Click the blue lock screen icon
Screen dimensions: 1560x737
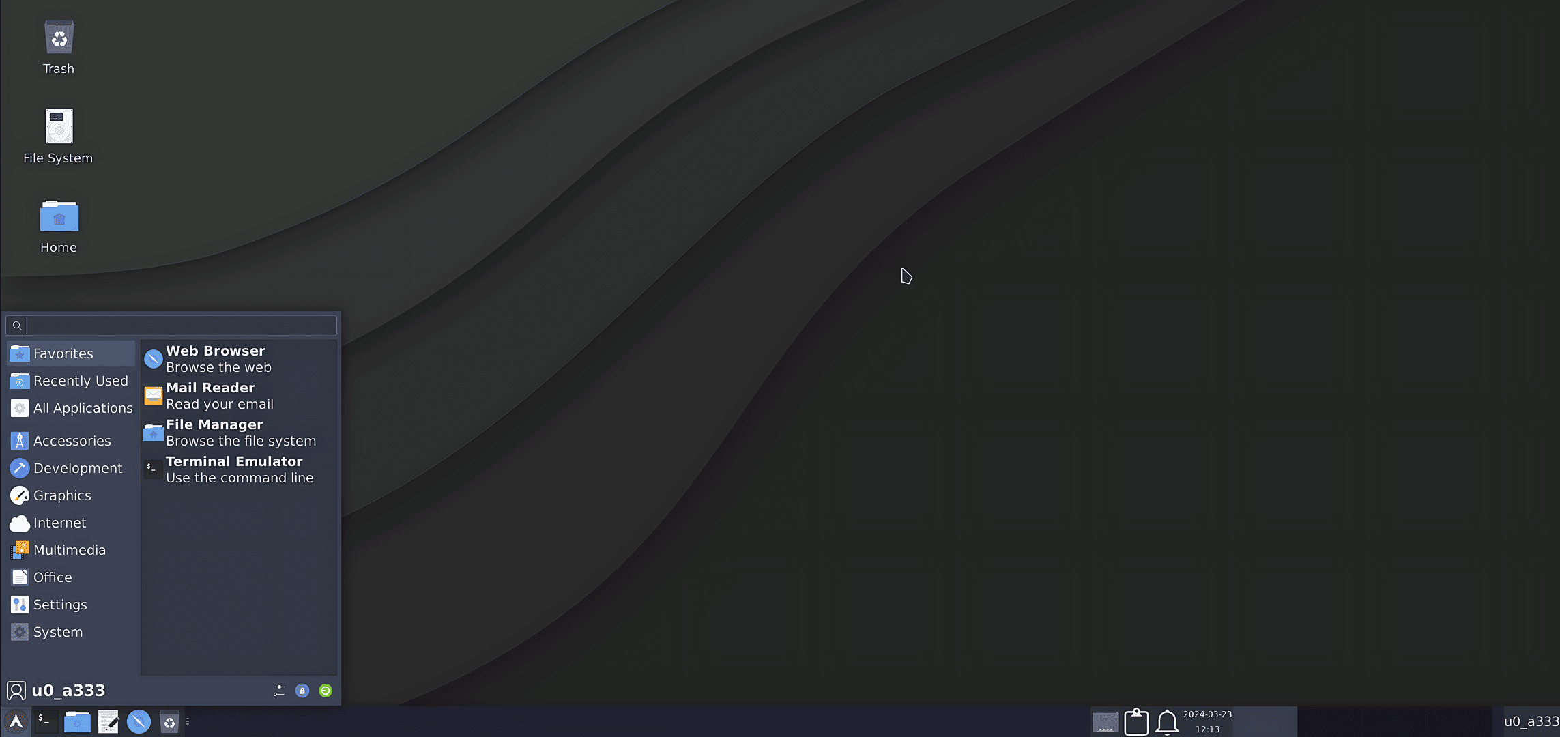pyautogui.click(x=302, y=691)
